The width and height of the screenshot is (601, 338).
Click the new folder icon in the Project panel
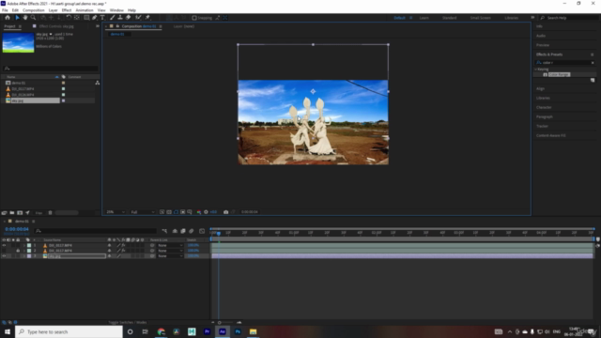12,213
